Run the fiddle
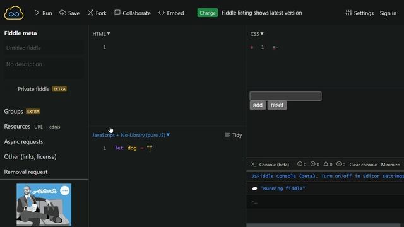The image size is (404, 227). tap(43, 13)
